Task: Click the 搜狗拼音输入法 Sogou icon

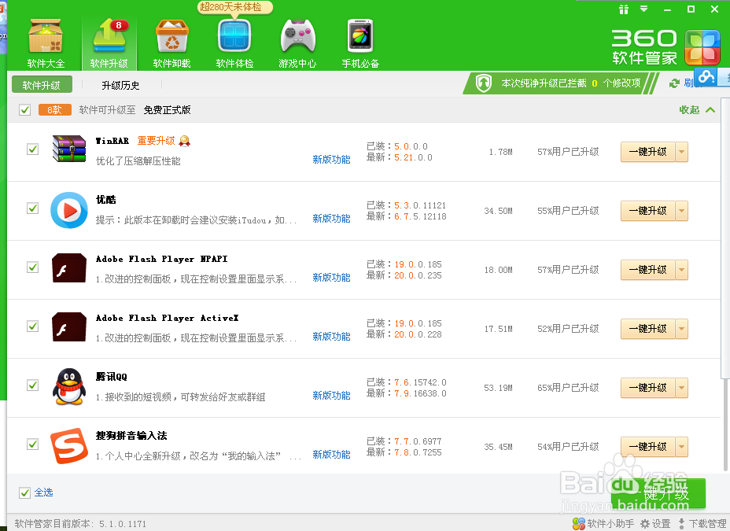Action: pyautogui.click(x=69, y=446)
